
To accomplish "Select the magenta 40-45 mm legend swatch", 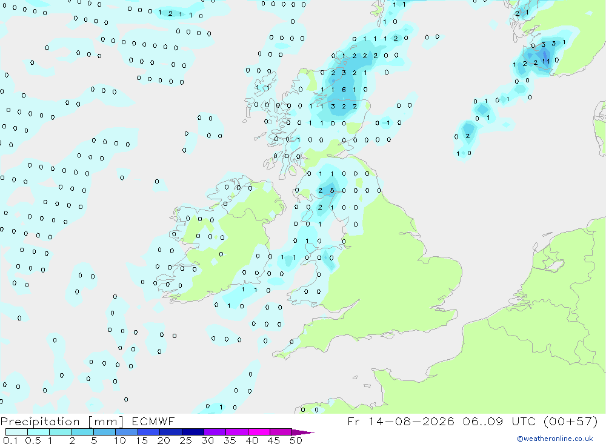I will [259, 432].
